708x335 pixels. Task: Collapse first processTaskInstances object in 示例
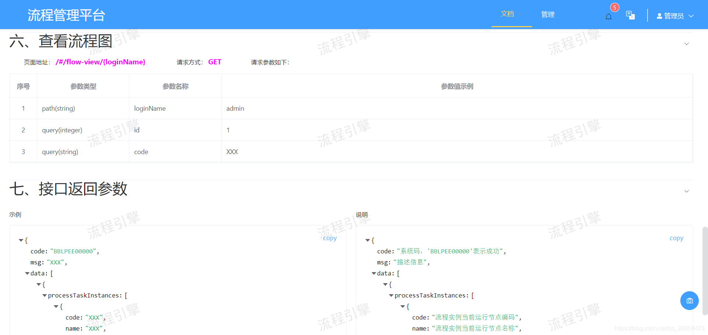pyautogui.click(x=56, y=307)
